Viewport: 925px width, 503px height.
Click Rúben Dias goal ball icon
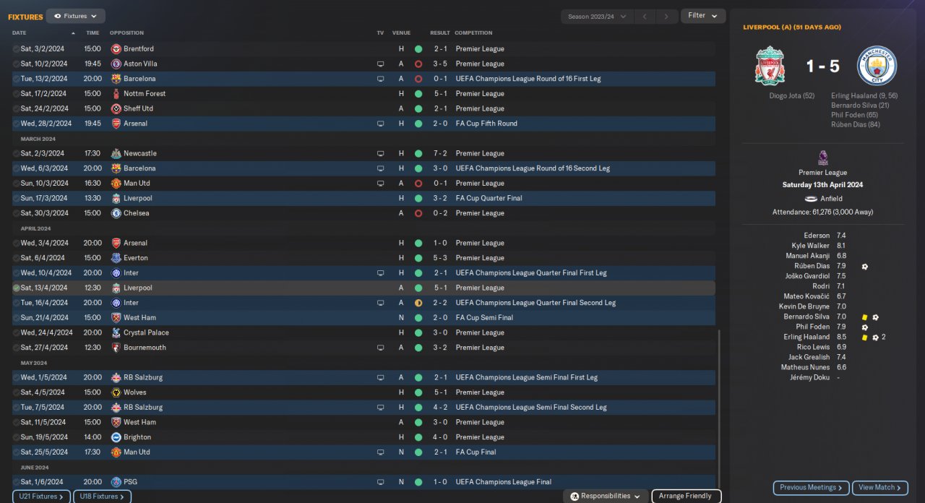[x=865, y=266]
